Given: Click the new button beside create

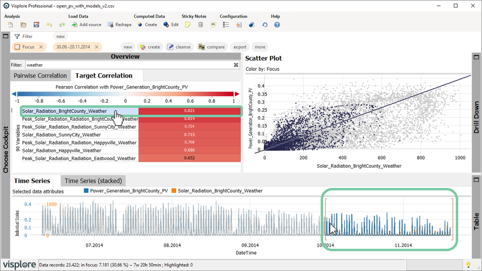Looking at the screenshot, I should pos(128,47).
